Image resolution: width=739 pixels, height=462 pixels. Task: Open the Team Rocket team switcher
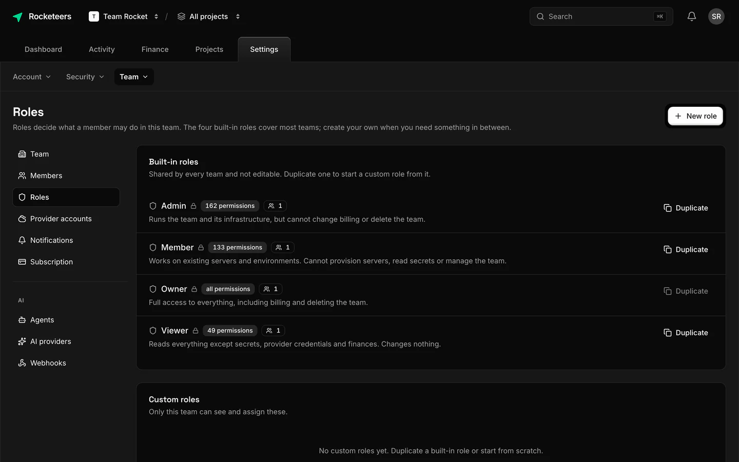[124, 16]
